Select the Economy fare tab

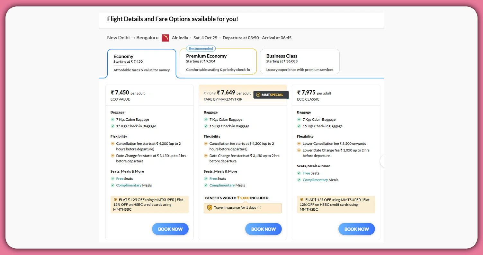(142, 63)
